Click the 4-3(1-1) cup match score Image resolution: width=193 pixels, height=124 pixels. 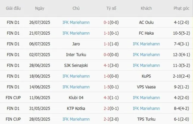pyautogui.click(x=111, y=98)
